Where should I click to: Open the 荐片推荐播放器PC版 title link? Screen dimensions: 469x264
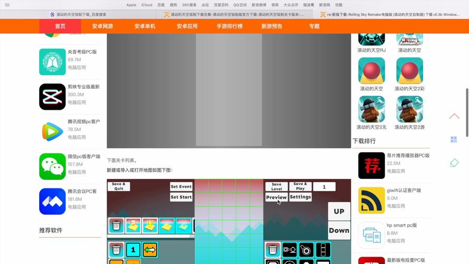pyautogui.click(x=408, y=156)
